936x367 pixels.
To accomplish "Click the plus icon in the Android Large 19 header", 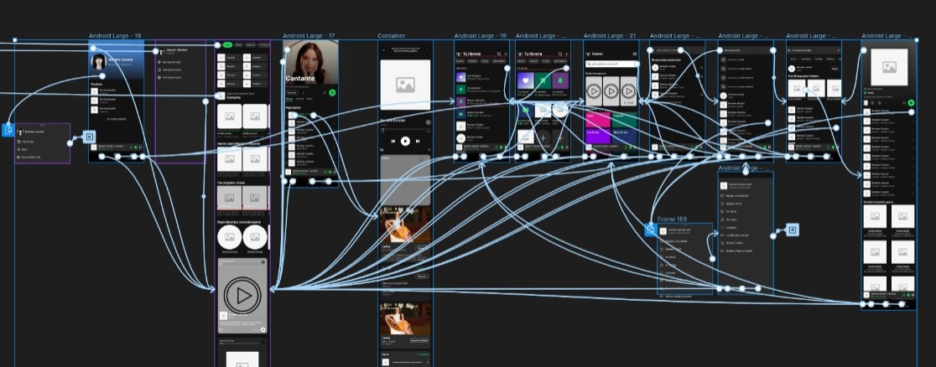I will click(x=507, y=54).
